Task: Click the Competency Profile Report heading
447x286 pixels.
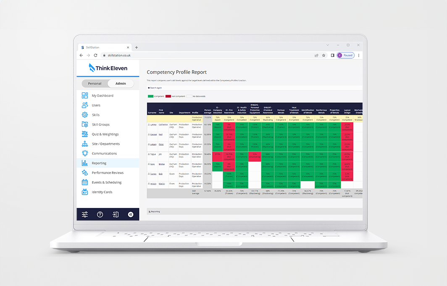Action: click(x=176, y=72)
